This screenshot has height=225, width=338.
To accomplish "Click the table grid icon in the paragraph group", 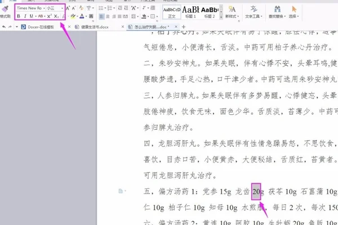I will coord(153,8).
